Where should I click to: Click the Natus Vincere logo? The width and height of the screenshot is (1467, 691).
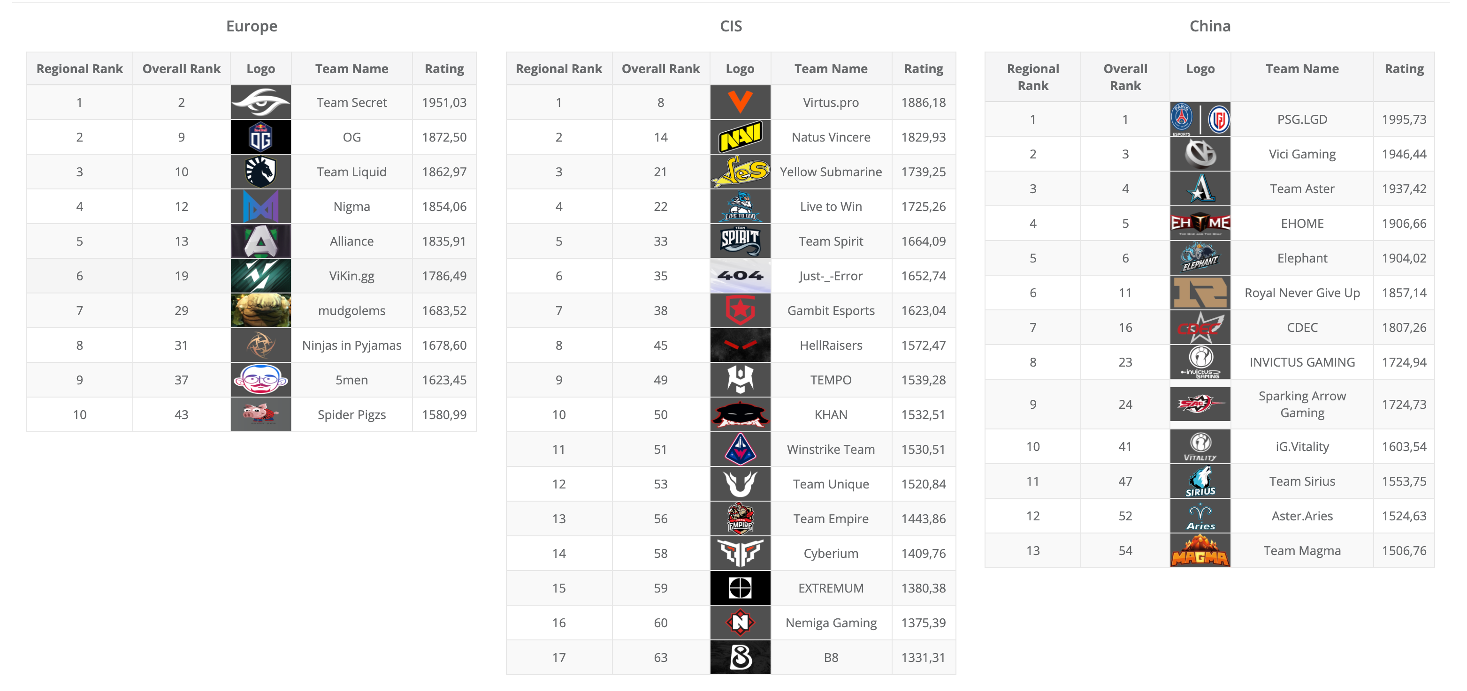(x=740, y=137)
